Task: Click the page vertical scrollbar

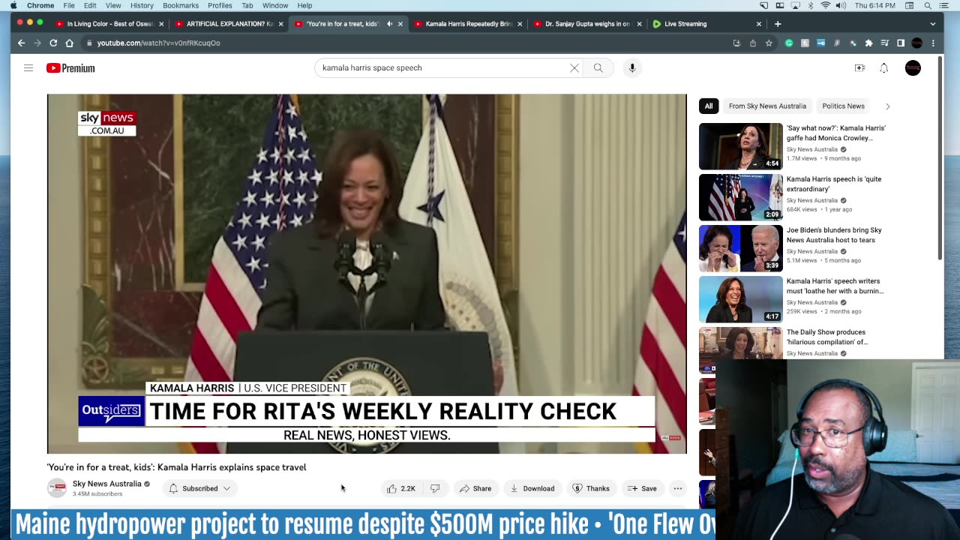Action: pyautogui.click(x=940, y=157)
